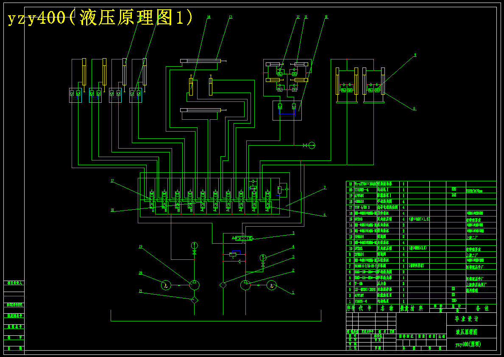Screen dimensions: 504x357
Task: Click callout number 1
Action: pyautogui.click(x=293, y=292)
